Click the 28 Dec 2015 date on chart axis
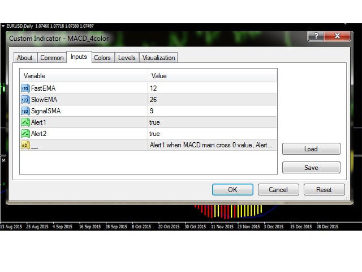Image resolution: width=362 pixels, height=272 pixels. (x=327, y=227)
